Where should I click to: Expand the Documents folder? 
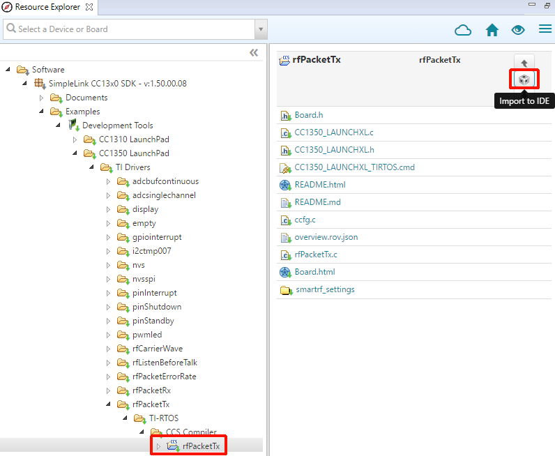tap(41, 98)
